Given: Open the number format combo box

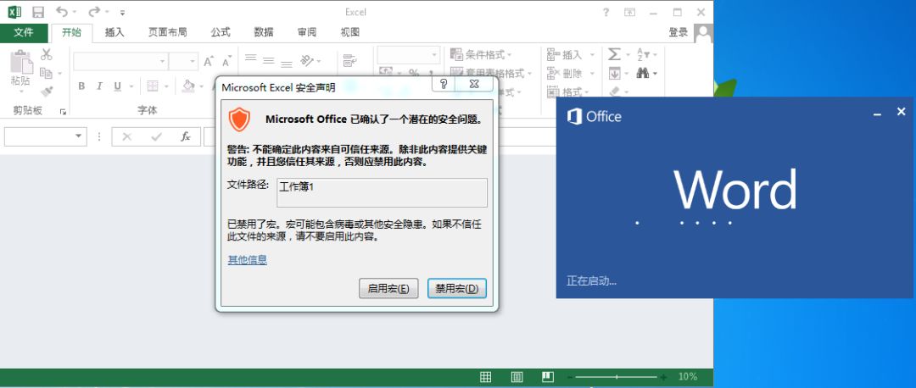Looking at the screenshot, I should coord(408,55).
